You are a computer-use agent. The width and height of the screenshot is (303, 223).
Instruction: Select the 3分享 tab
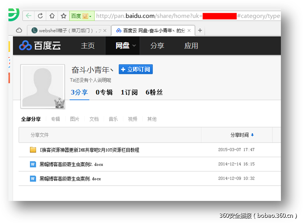point(79,92)
